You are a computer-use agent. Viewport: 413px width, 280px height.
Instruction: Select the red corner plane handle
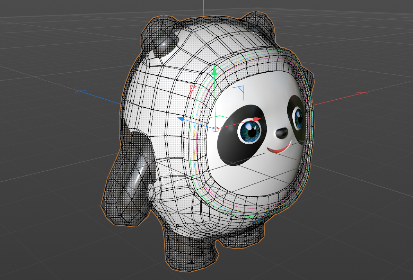click(x=194, y=92)
